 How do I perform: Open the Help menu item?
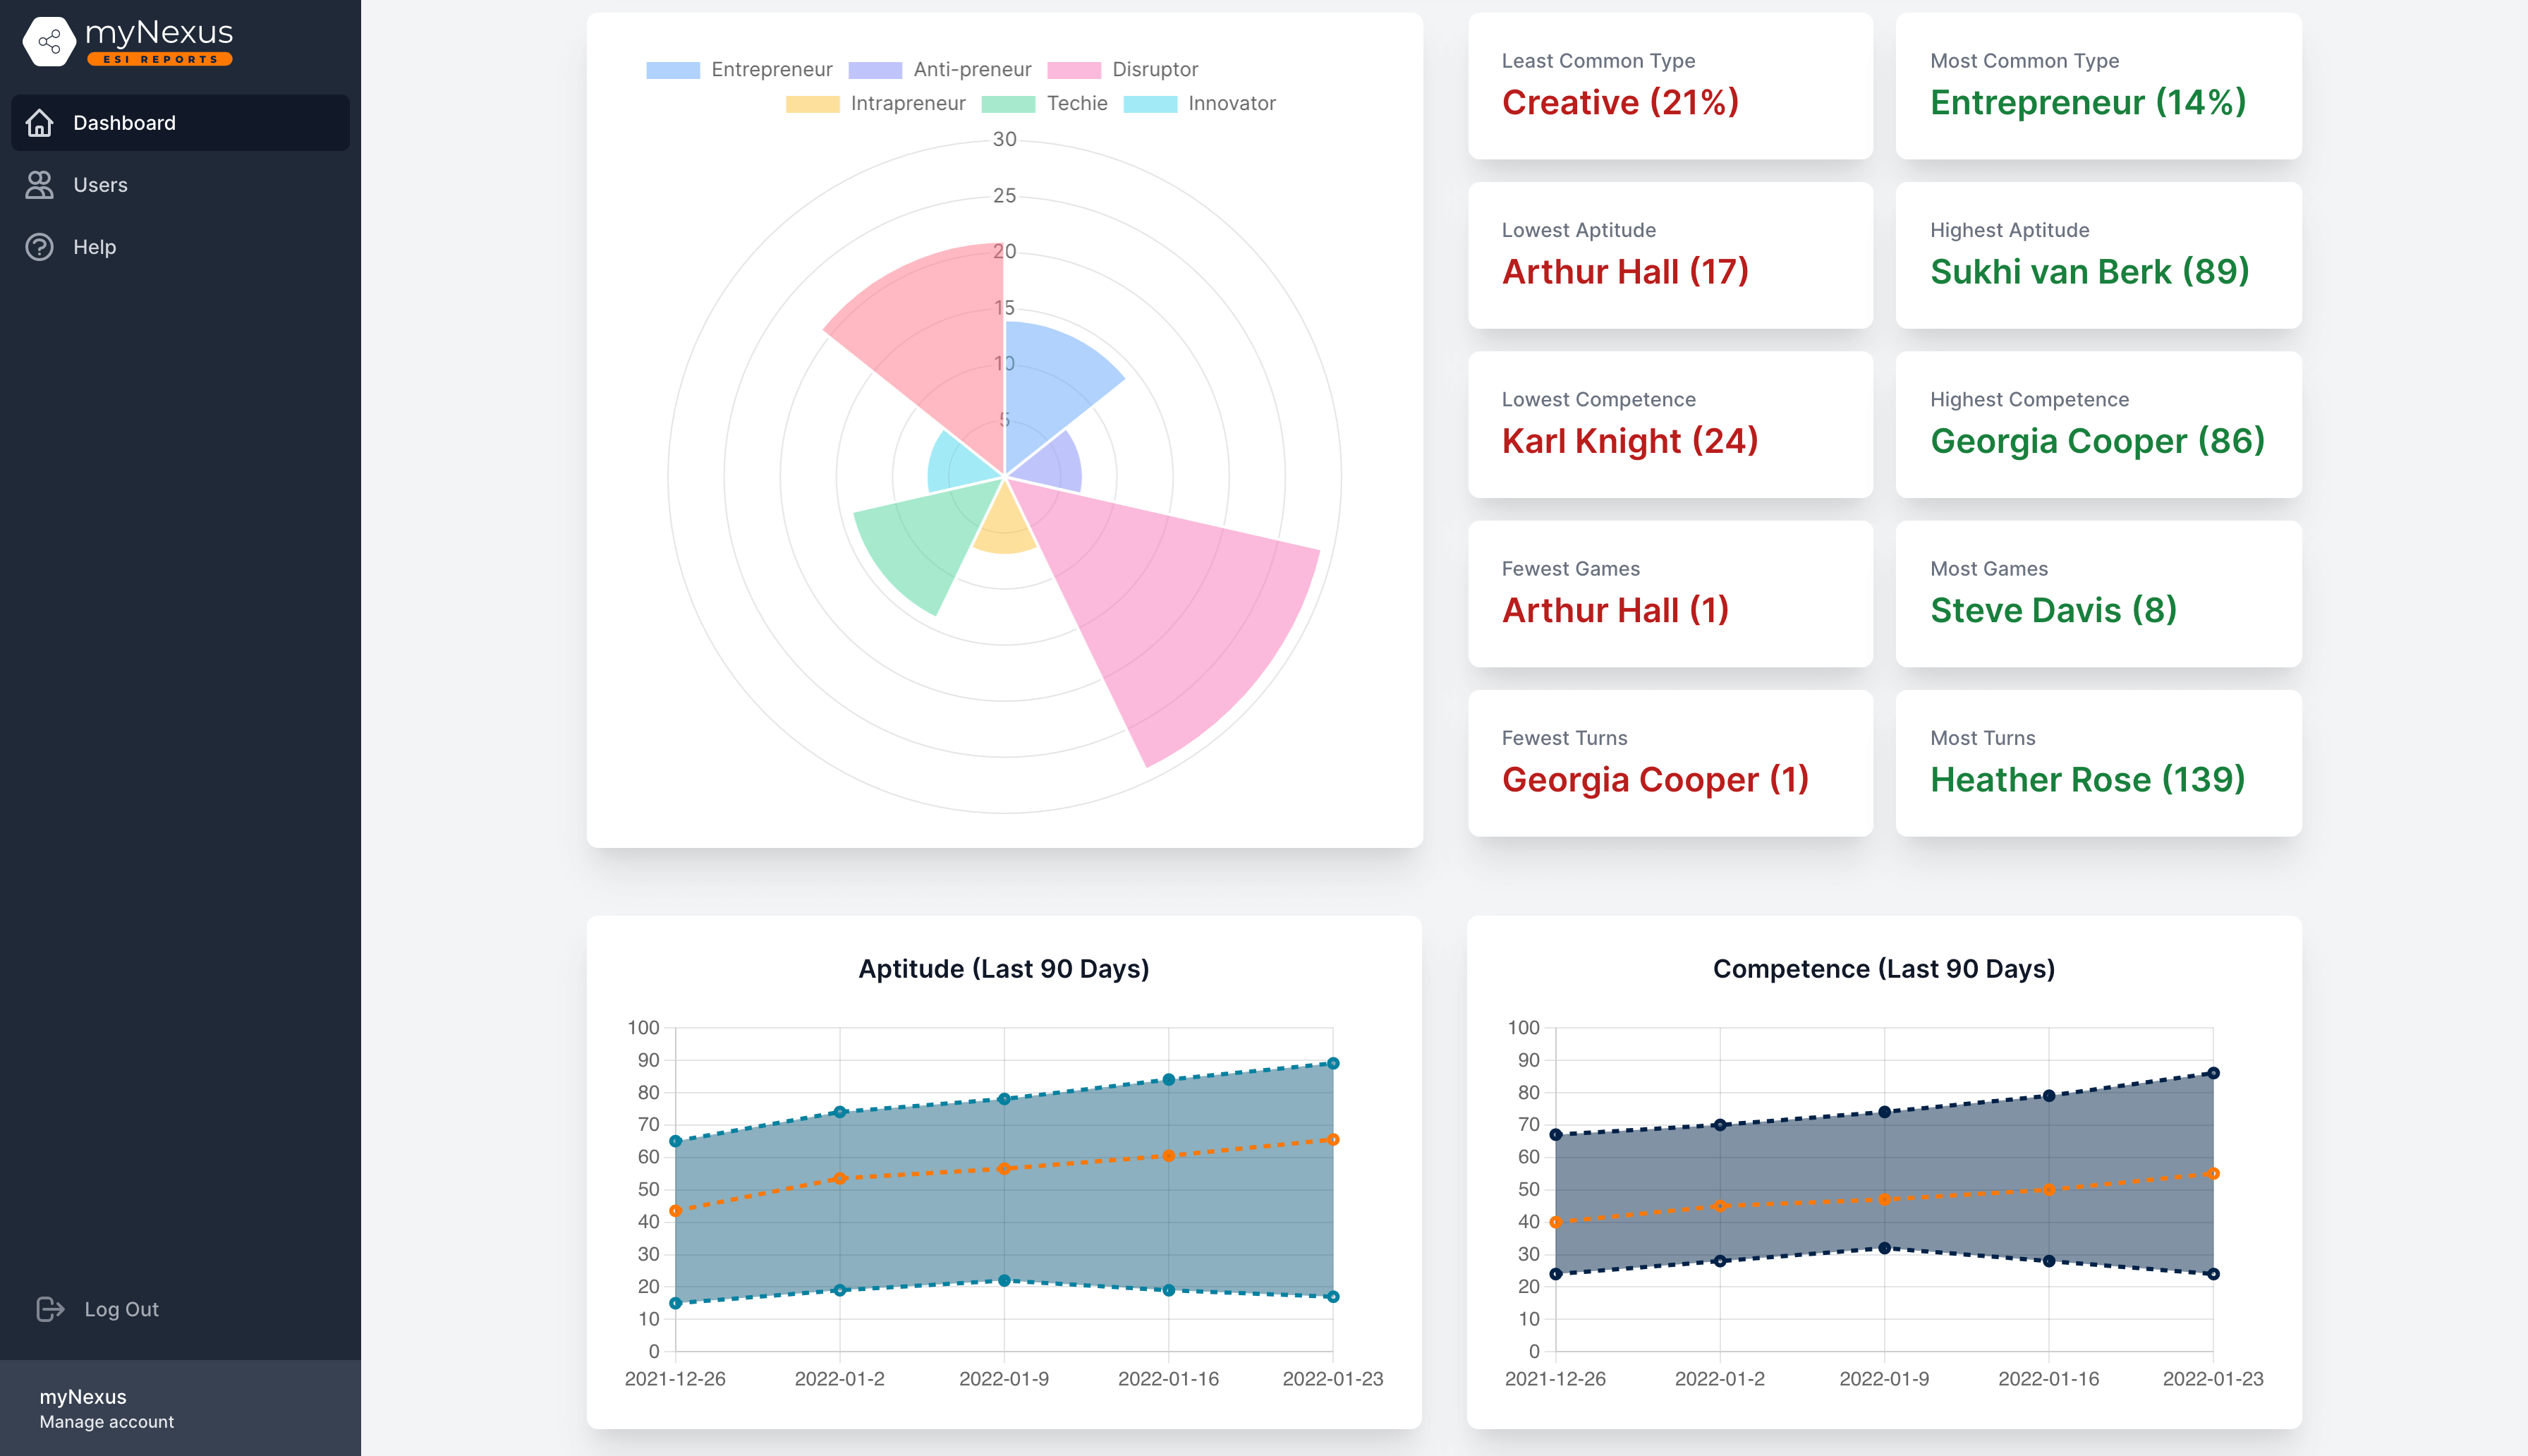[180, 247]
